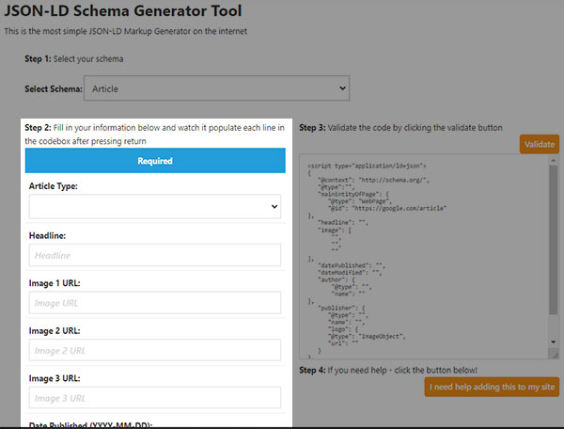Click into the Headline input field

click(x=155, y=255)
